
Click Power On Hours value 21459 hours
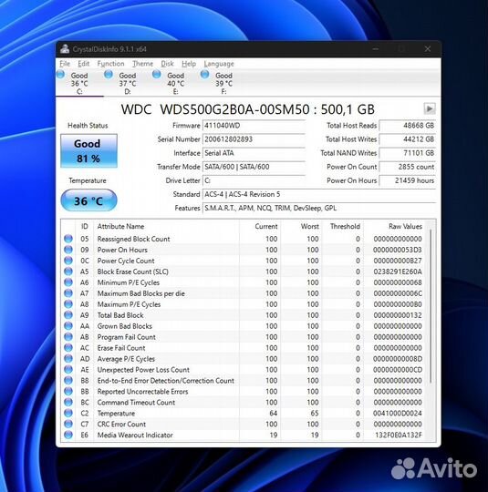407,180
